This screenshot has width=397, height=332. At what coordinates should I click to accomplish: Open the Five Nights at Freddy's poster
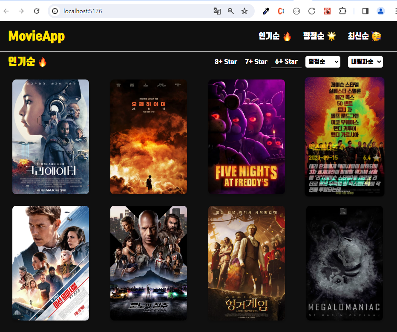click(x=247, y=137)
